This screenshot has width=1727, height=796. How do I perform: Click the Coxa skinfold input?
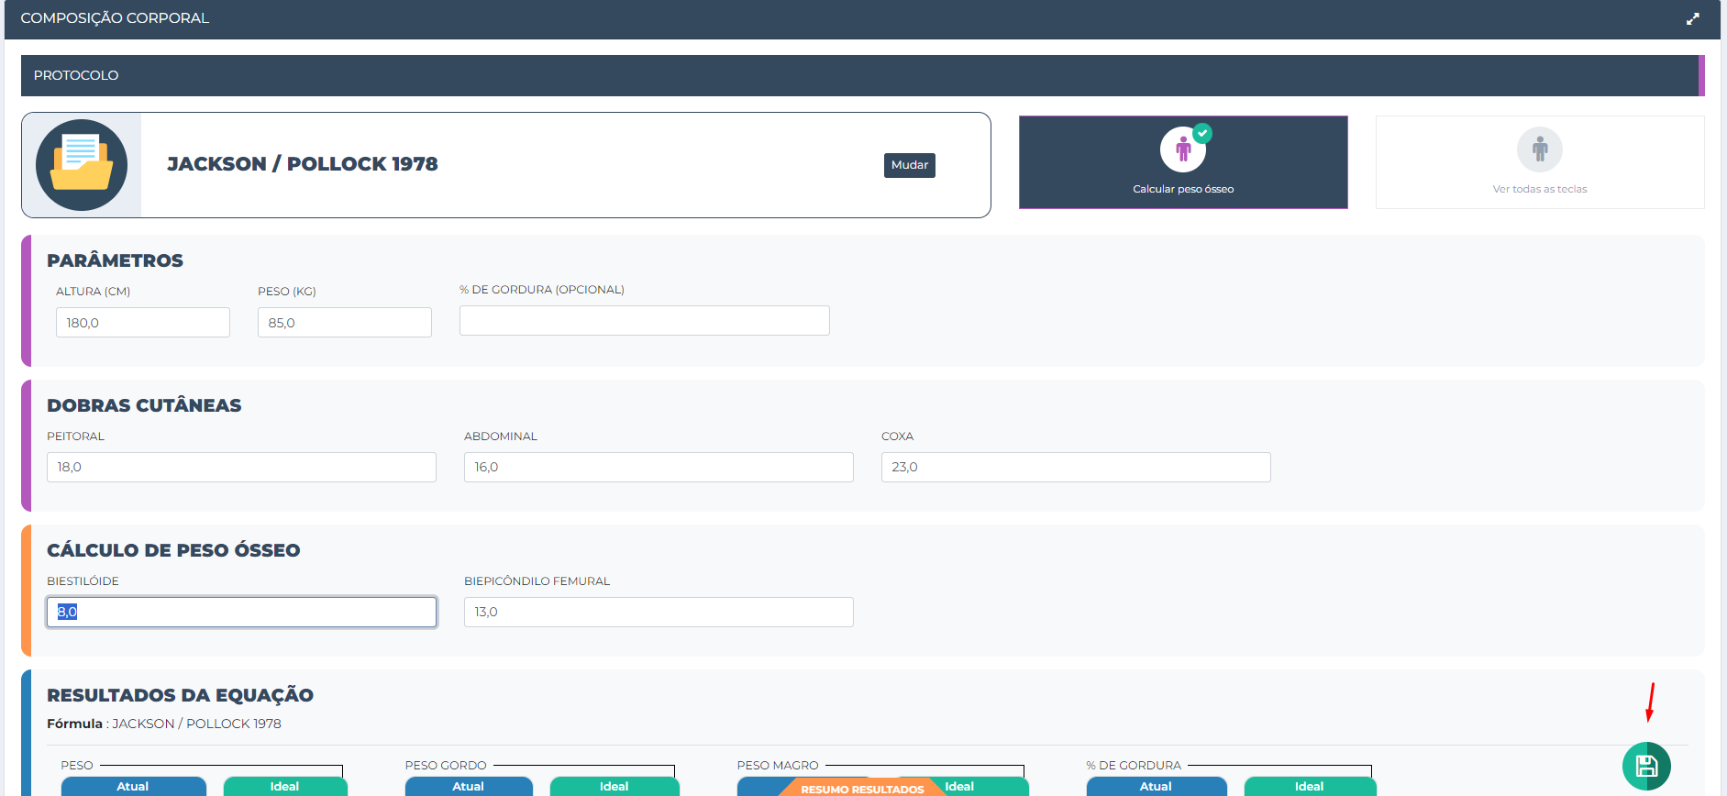[x=1075, y=467]
